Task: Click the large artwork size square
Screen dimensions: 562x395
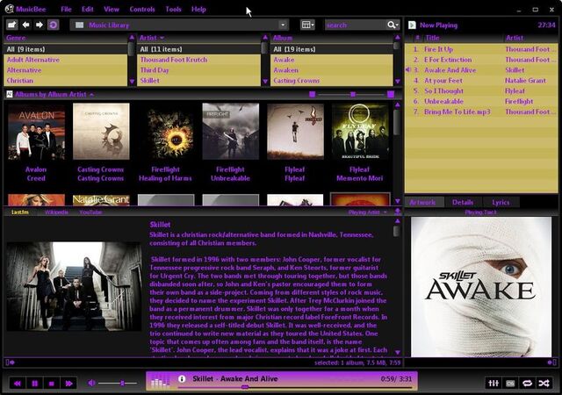Action: [x=391, y=94]
